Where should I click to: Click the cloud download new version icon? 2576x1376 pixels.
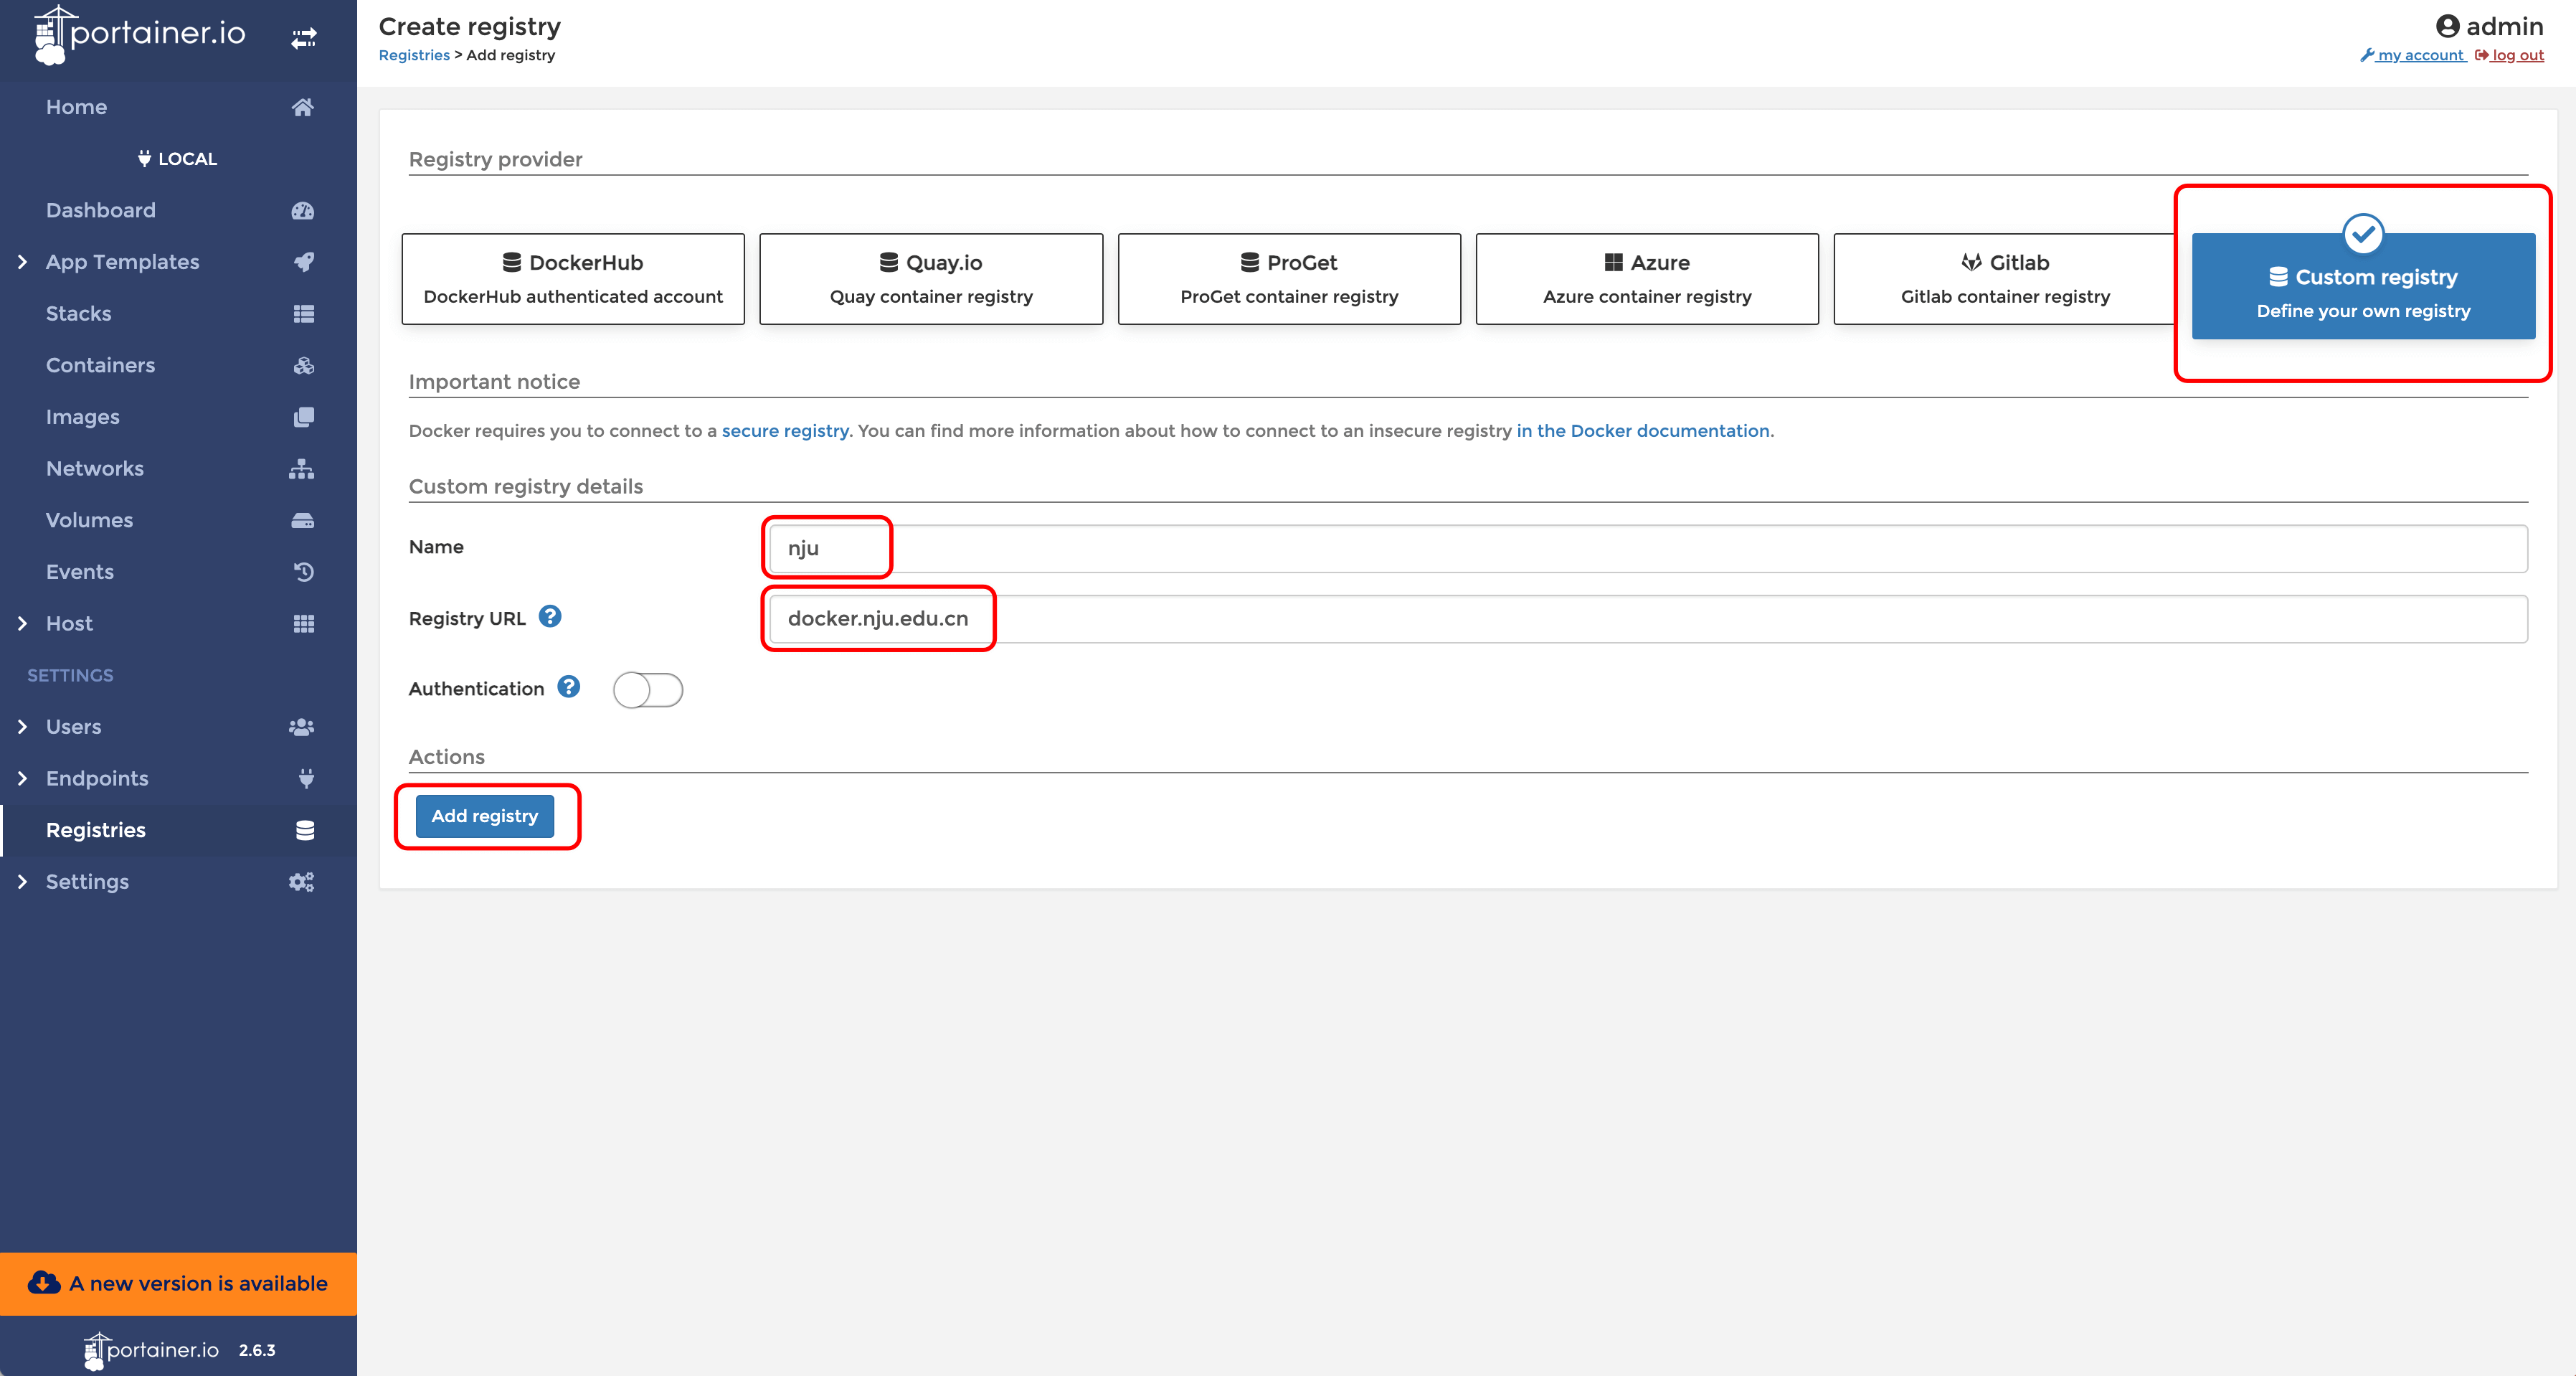pos(43,1283)
